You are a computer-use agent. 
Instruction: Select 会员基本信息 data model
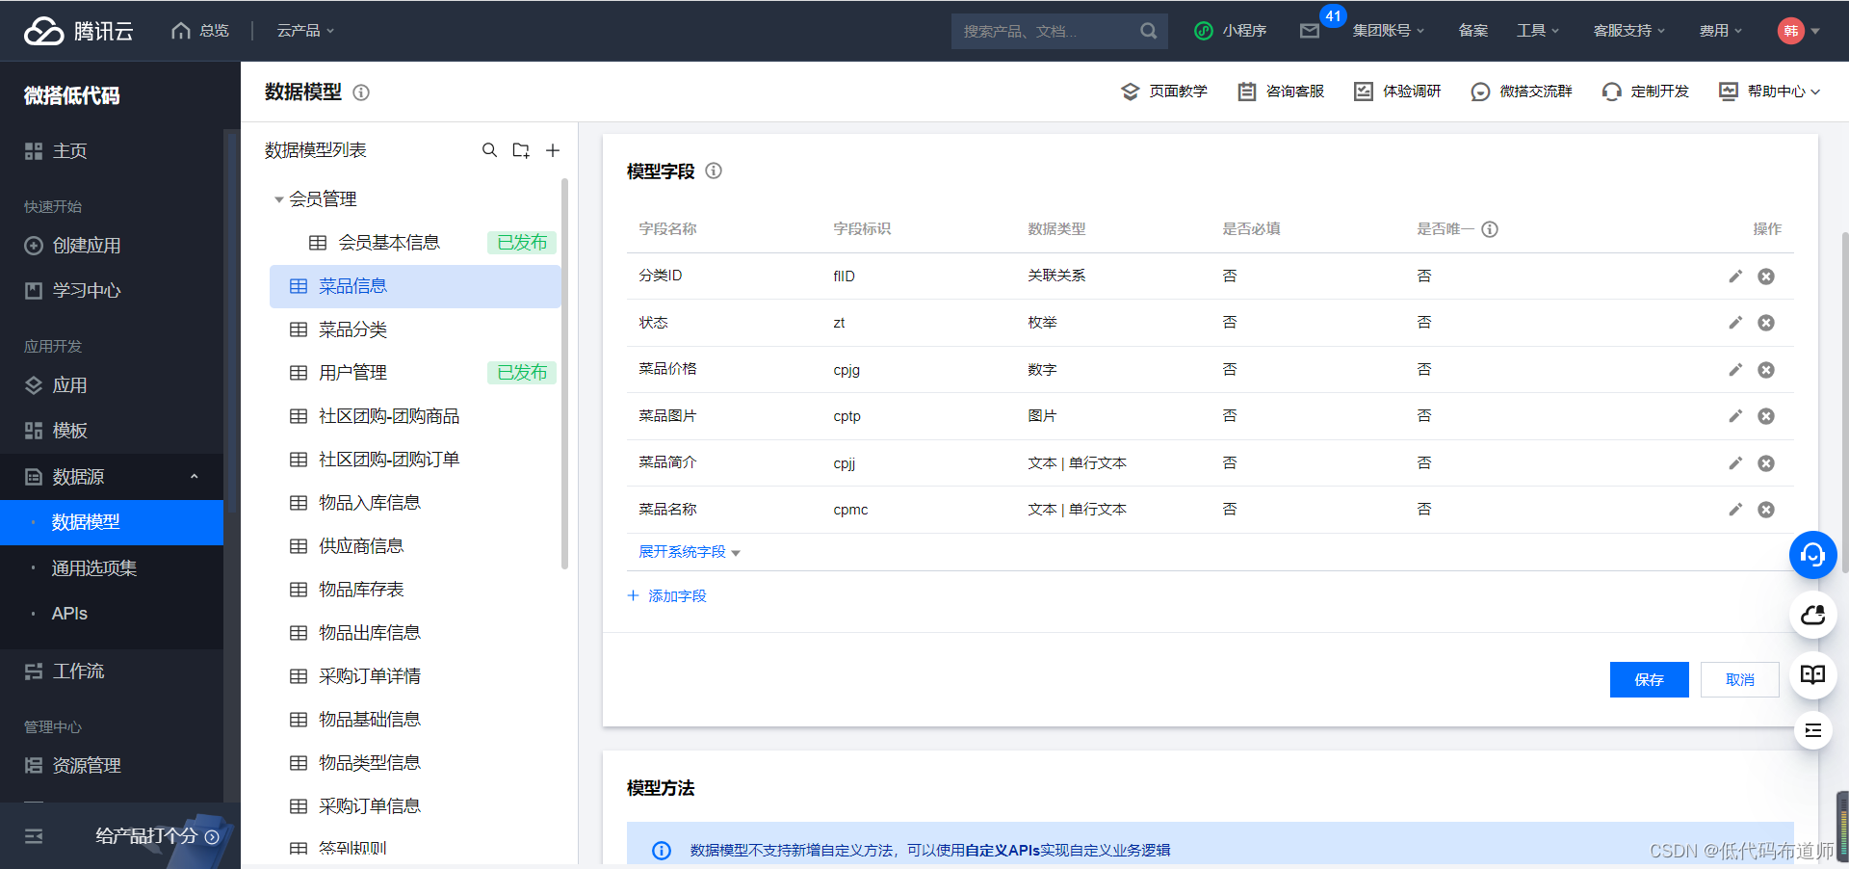pyautogui.click(x=415, y=243)
